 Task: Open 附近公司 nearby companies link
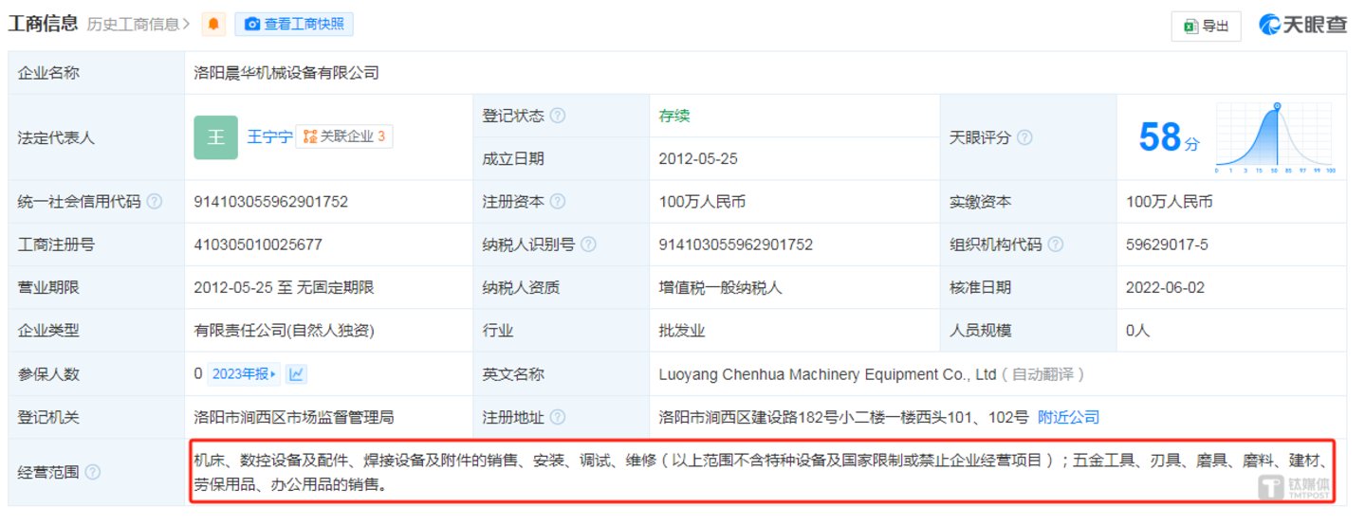pyautogui.click(x=1068, y=417)
